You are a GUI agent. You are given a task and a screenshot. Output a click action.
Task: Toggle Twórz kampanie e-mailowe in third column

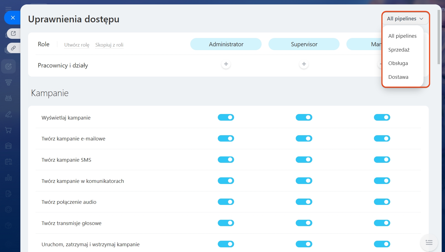[382, 139]
